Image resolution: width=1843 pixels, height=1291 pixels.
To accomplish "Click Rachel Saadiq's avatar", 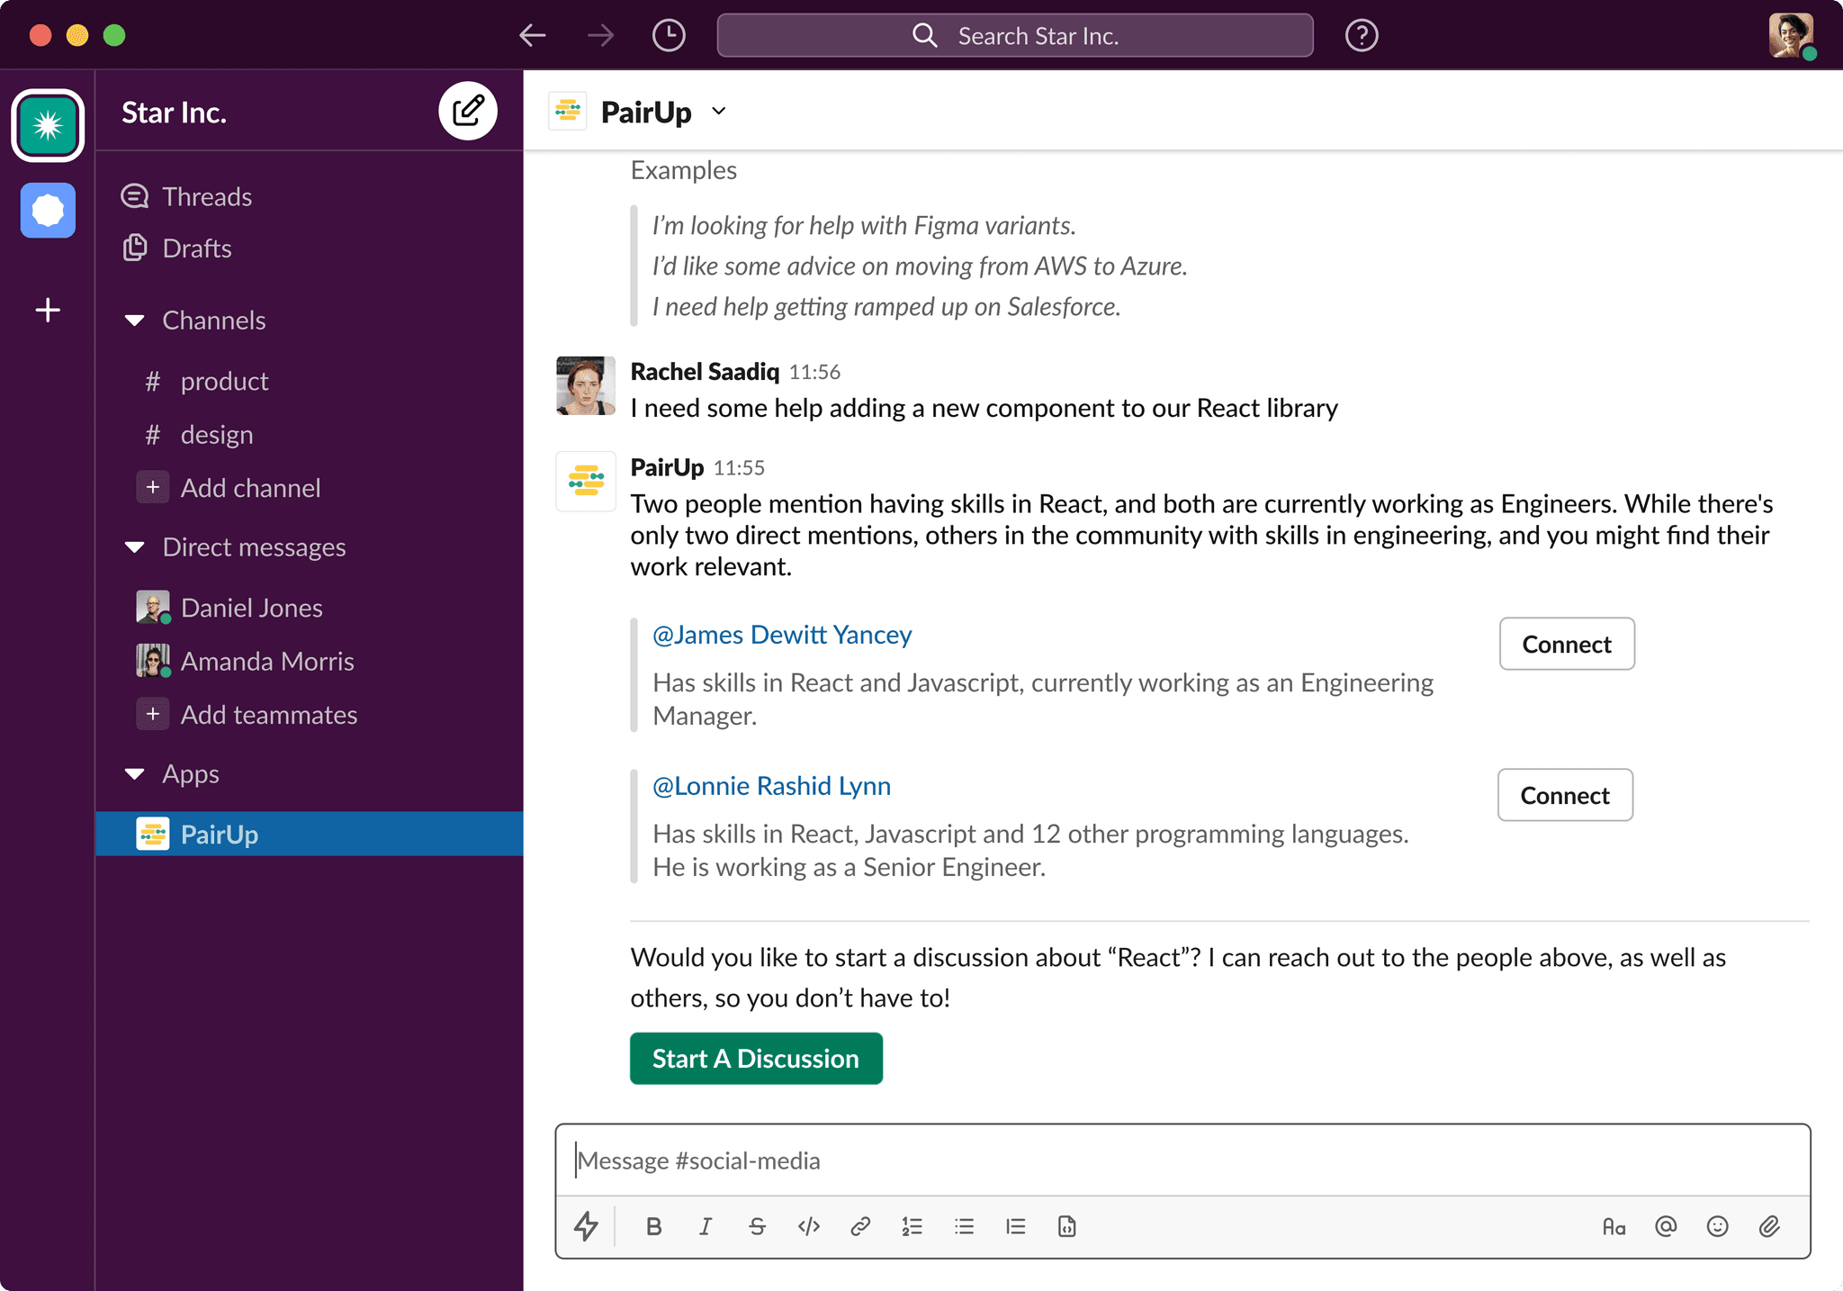I will click(586, 385).
